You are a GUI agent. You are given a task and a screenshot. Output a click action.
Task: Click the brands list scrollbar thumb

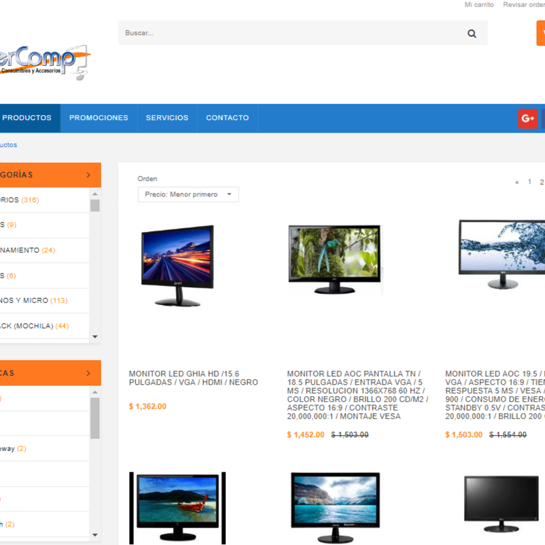pos(95,418)
